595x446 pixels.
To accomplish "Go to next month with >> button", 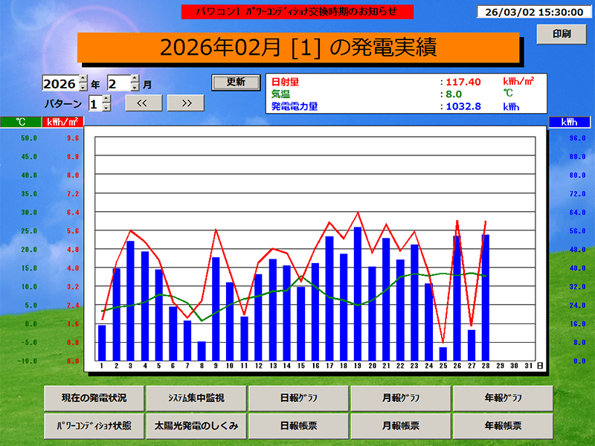I will click(186, 103).
